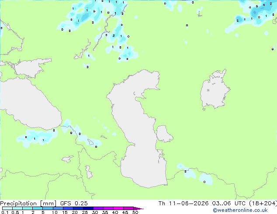Select the legend swatch between 2 and 5
The width and height of the screenshot is (277, 214).
pos(38,208)
